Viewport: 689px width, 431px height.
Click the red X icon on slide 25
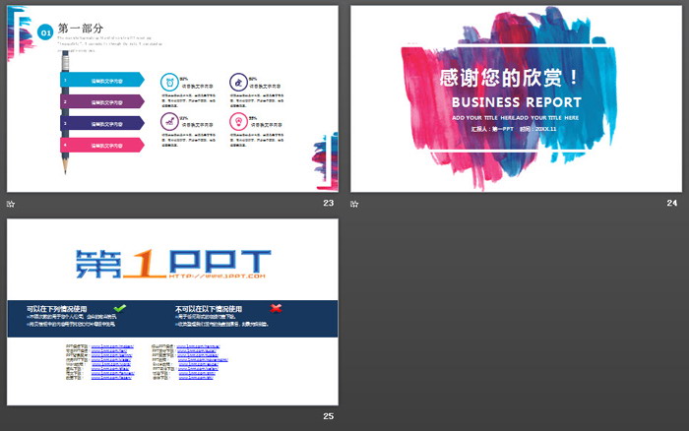click(277, 308)
